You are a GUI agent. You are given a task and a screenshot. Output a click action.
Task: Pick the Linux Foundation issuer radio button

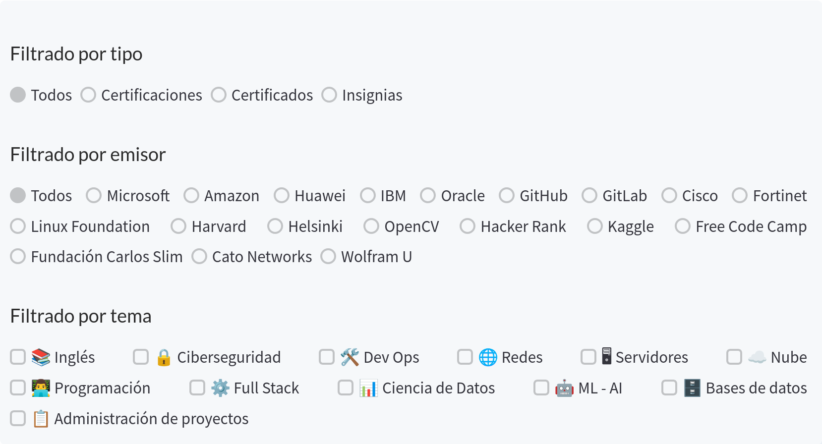coord(18,226)
